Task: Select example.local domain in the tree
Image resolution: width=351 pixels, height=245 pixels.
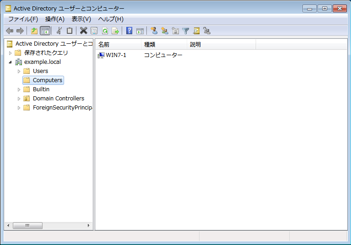Action: 43,62
